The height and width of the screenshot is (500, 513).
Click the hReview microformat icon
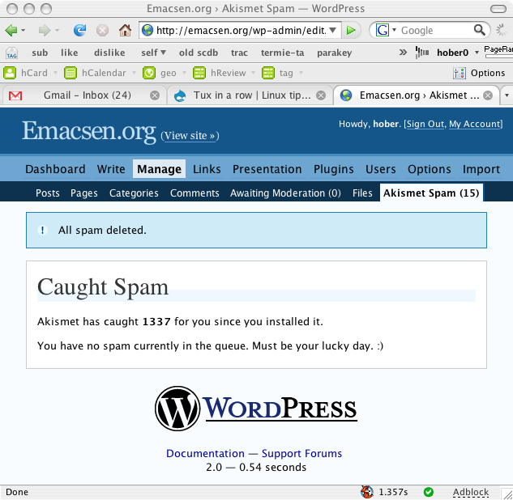click(199, 73)
